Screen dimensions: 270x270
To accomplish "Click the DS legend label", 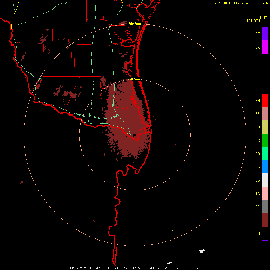I will (257, 180).
